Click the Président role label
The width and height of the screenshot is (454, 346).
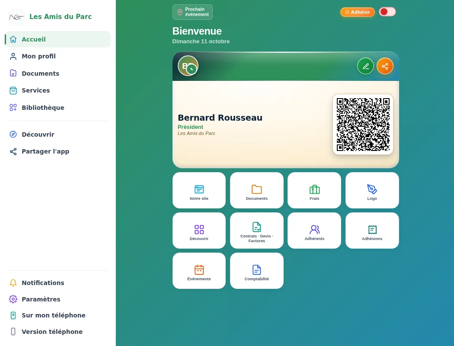pos(190,127)
